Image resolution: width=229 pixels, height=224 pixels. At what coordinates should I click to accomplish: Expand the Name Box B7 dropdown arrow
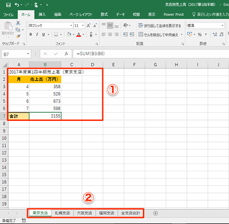pyautogui.click(x=28, y=54)
